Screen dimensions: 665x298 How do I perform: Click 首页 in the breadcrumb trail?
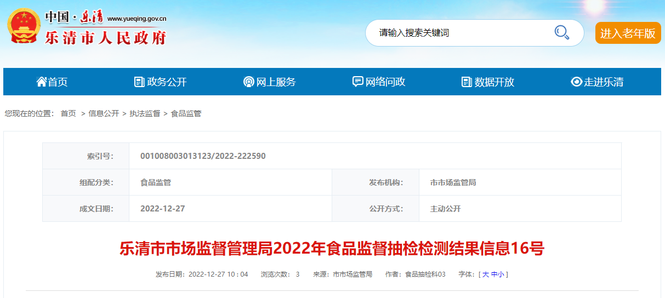68,113
